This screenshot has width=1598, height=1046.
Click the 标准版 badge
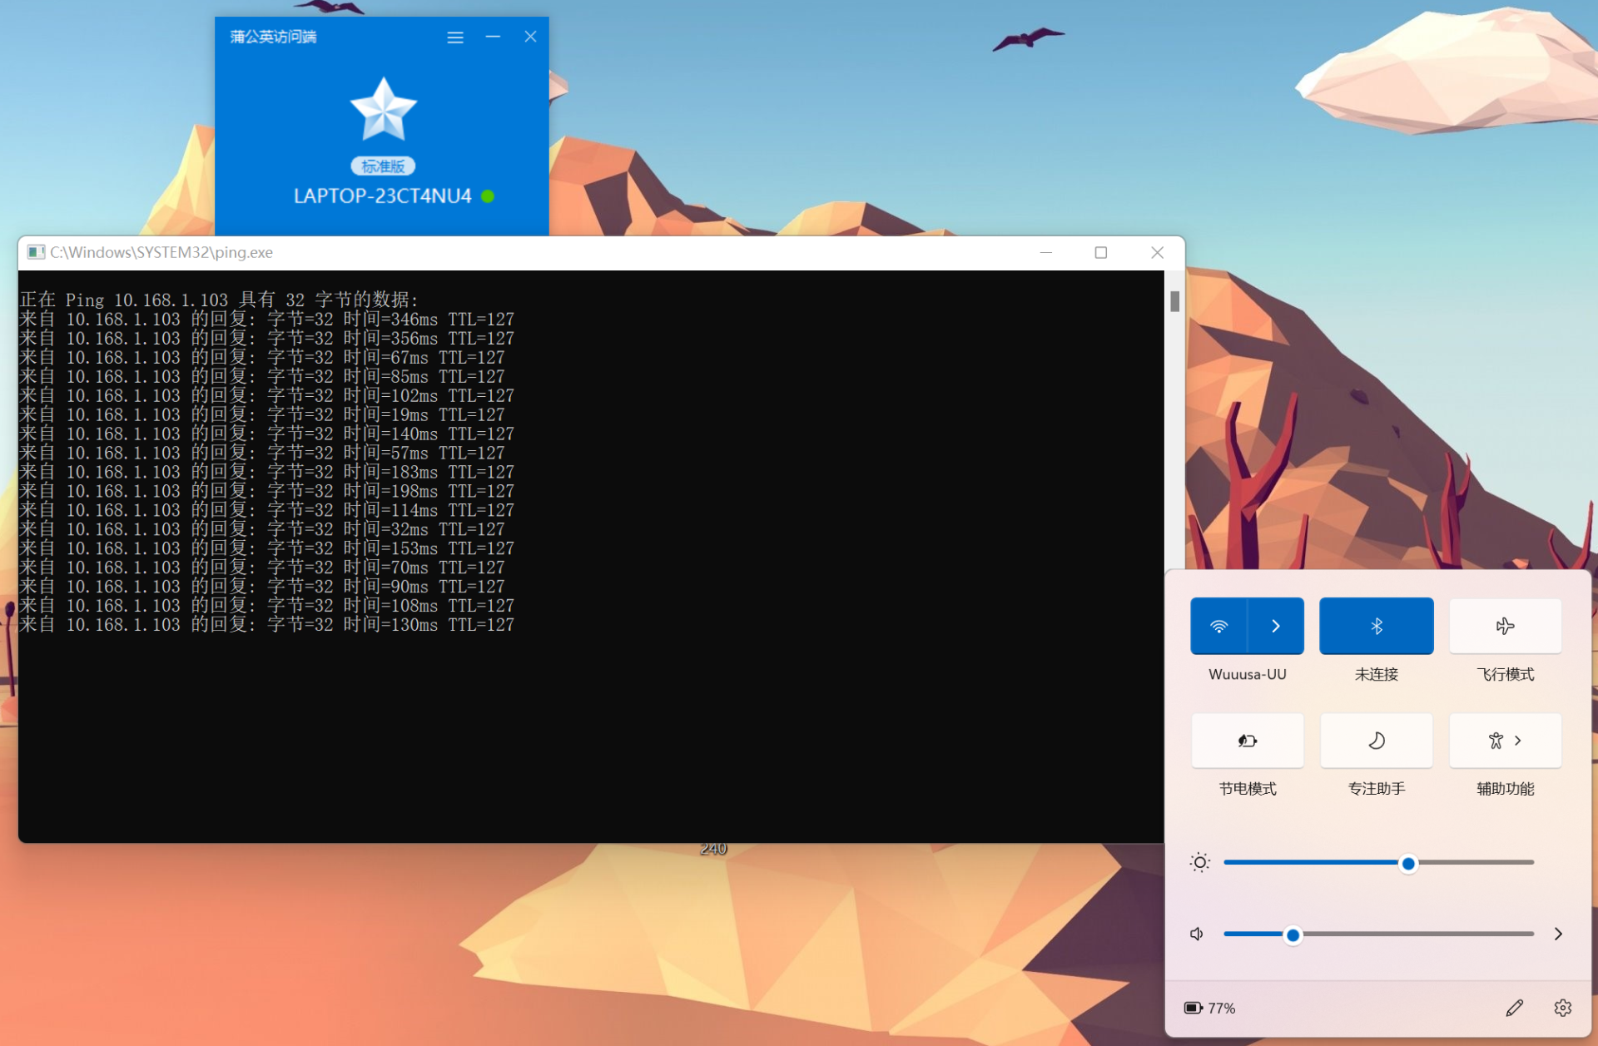(383, 166)
